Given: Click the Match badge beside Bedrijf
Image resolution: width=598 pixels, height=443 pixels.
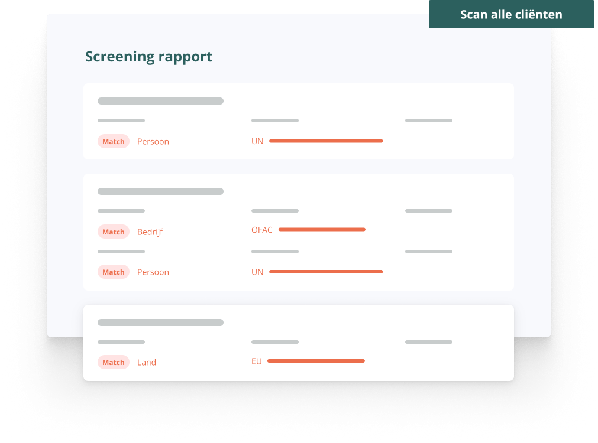Looking at the screenshot, I should tap(114, 232).
